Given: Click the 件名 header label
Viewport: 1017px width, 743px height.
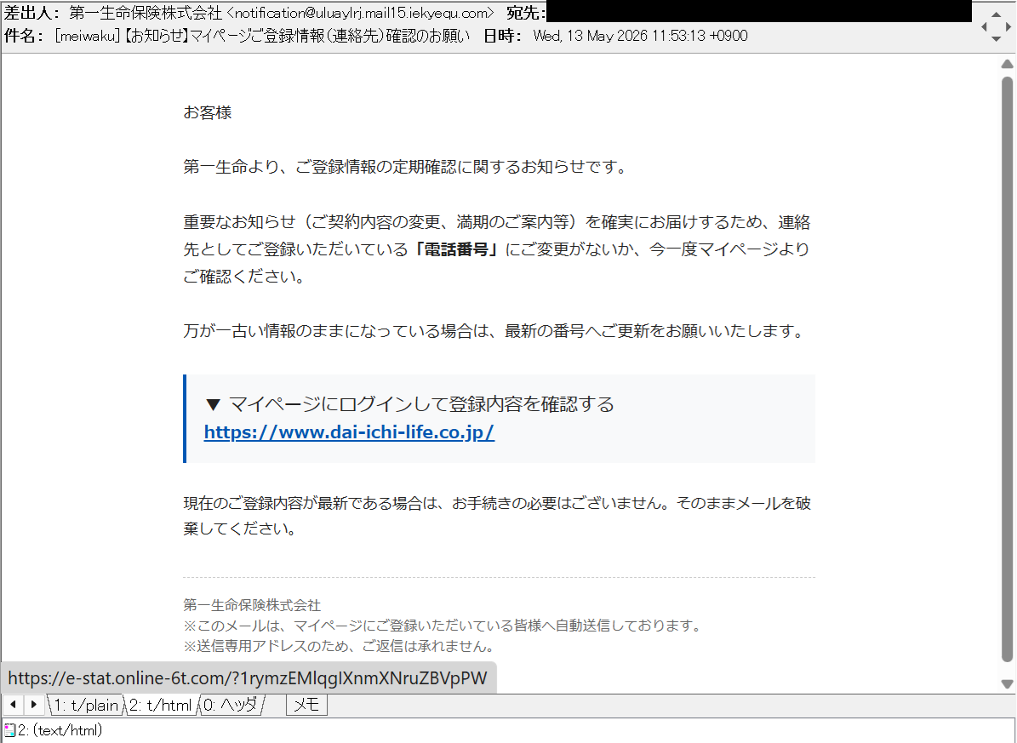Looking at the screenshot, I should coord(23,36).
